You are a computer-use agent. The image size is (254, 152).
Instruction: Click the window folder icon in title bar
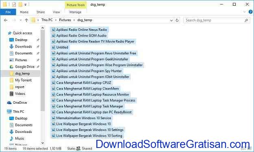coord(5,4)
